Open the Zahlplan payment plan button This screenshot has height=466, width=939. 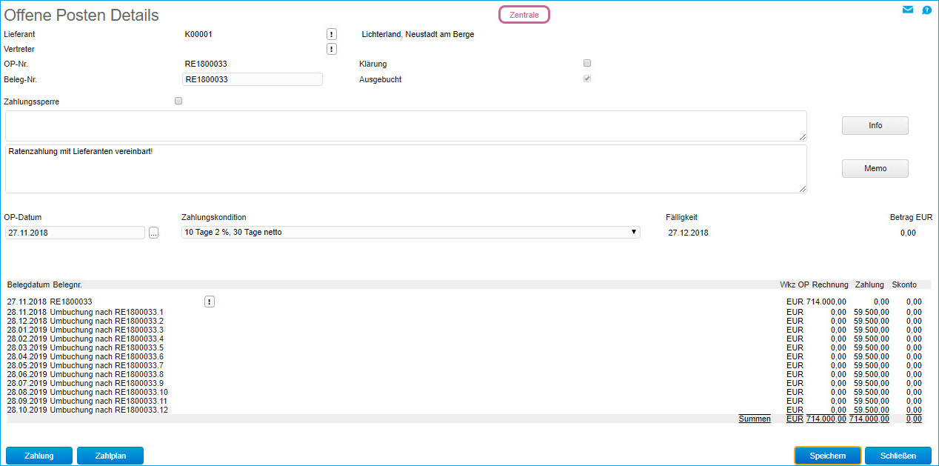click(110, 456)
